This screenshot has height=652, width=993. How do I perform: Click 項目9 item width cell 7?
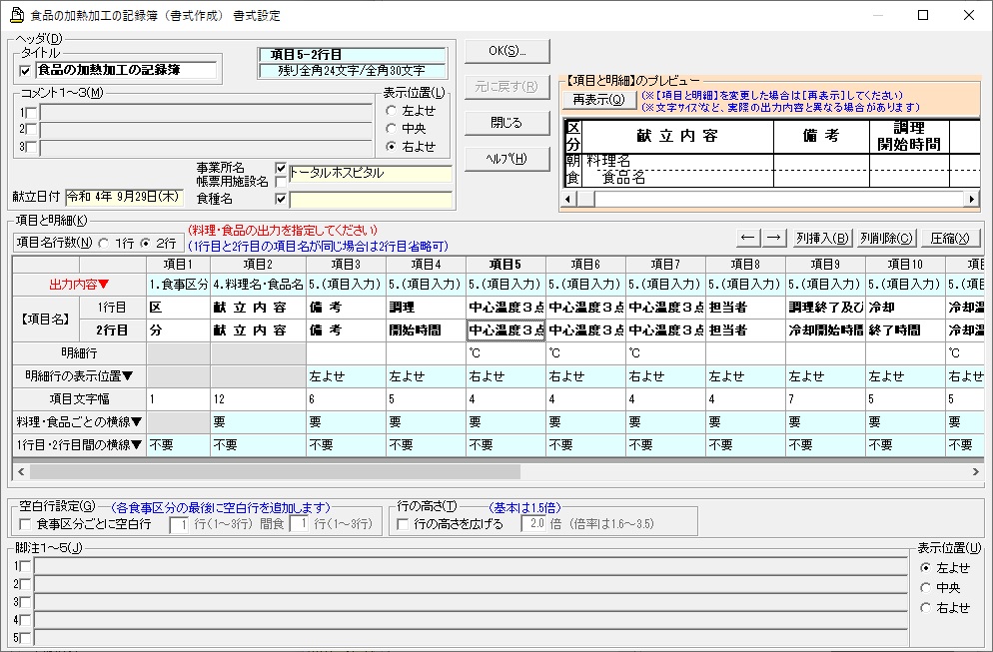[825, 399]
